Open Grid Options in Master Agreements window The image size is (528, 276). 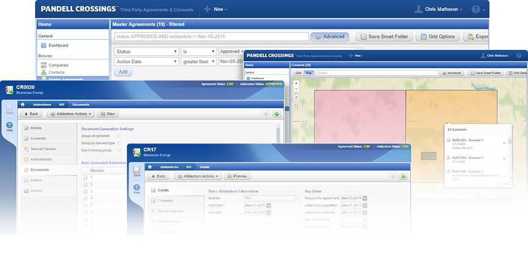click(x=438, y=36)
